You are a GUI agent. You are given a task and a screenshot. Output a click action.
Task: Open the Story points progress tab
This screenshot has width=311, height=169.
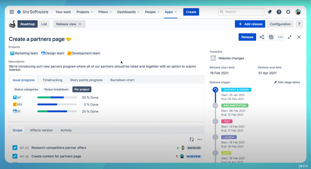click(x=86, y=80)
